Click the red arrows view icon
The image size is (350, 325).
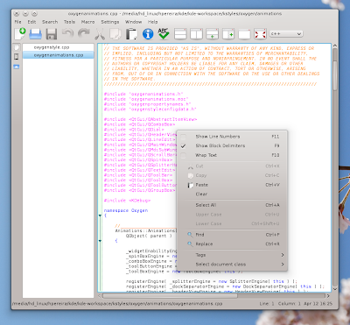[x=260, y=34]
